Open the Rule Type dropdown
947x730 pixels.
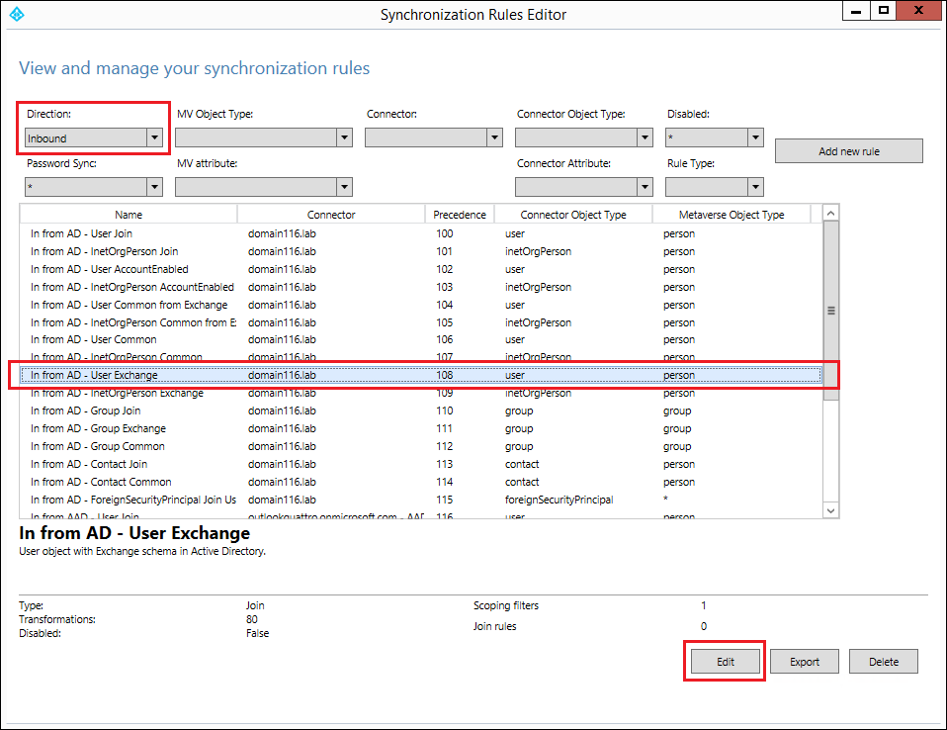[x=715, y=187]
